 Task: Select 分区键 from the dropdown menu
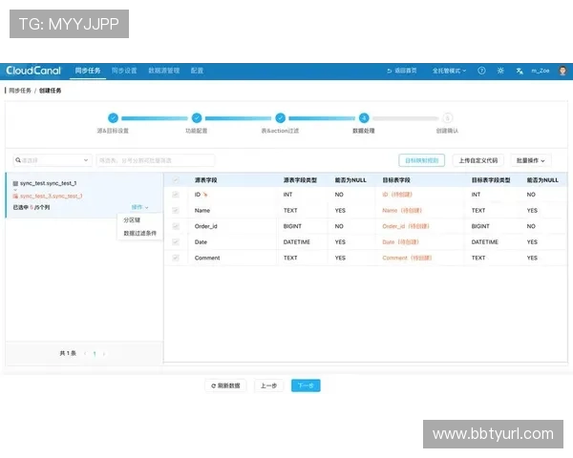(x=132, y=219)
